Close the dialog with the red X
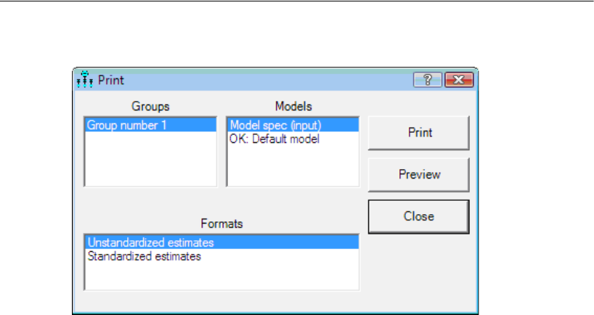 (x=454, y=79)
